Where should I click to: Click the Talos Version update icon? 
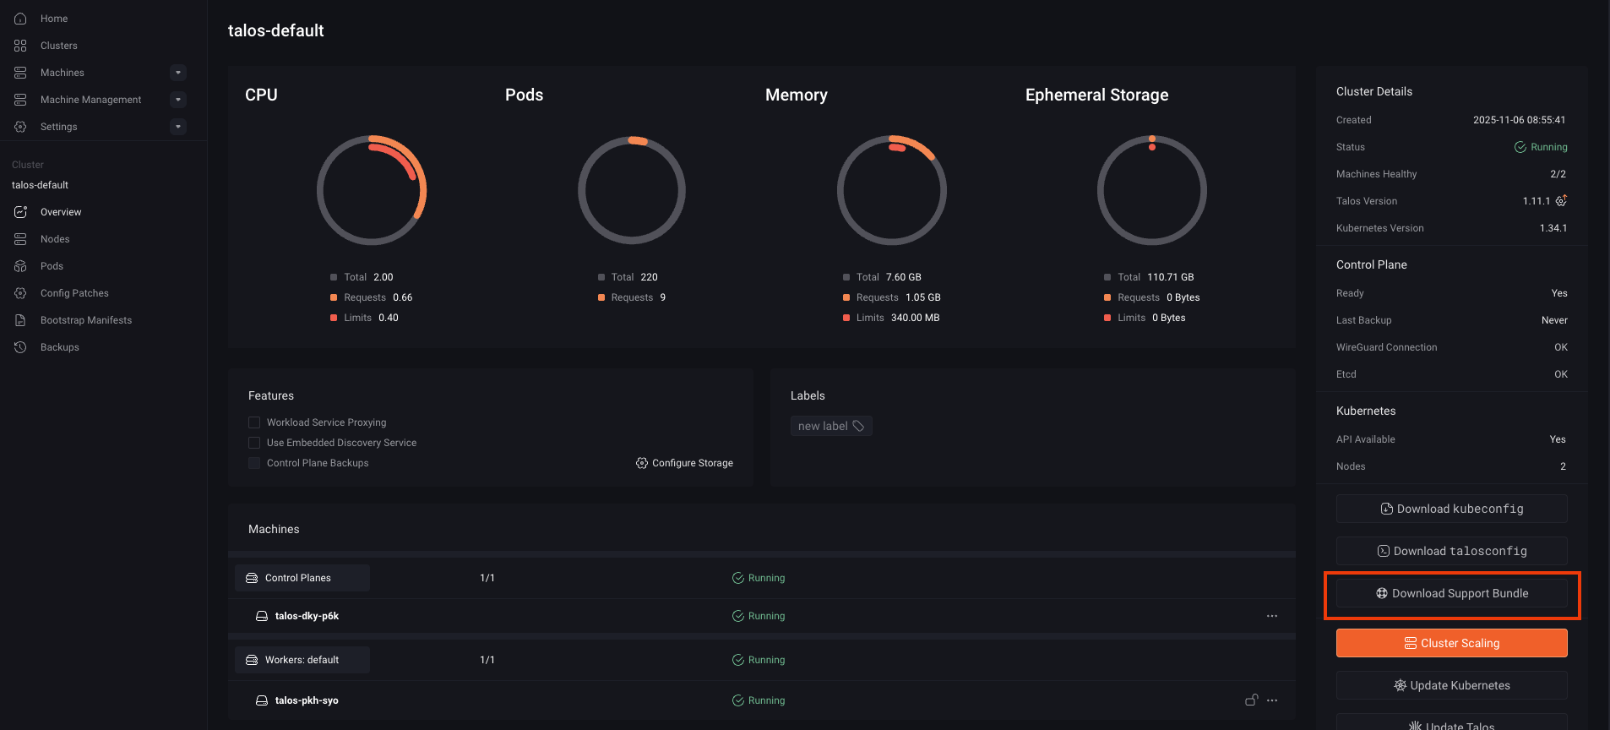tap(1561, 201)
